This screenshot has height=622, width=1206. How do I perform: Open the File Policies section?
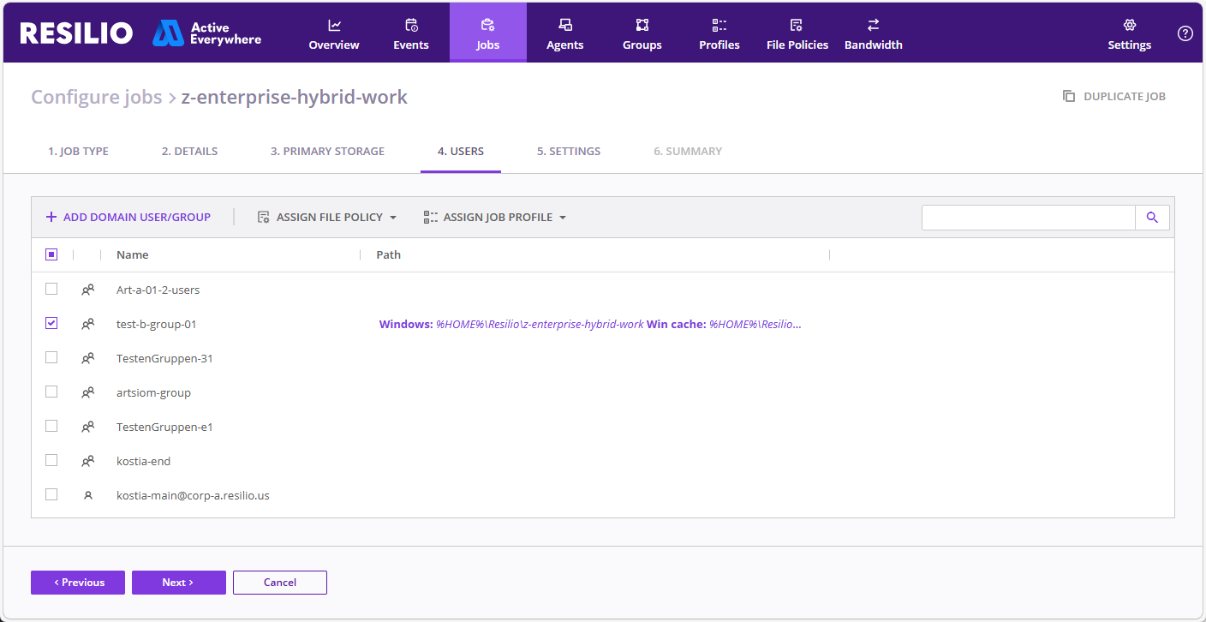(797, 33)
